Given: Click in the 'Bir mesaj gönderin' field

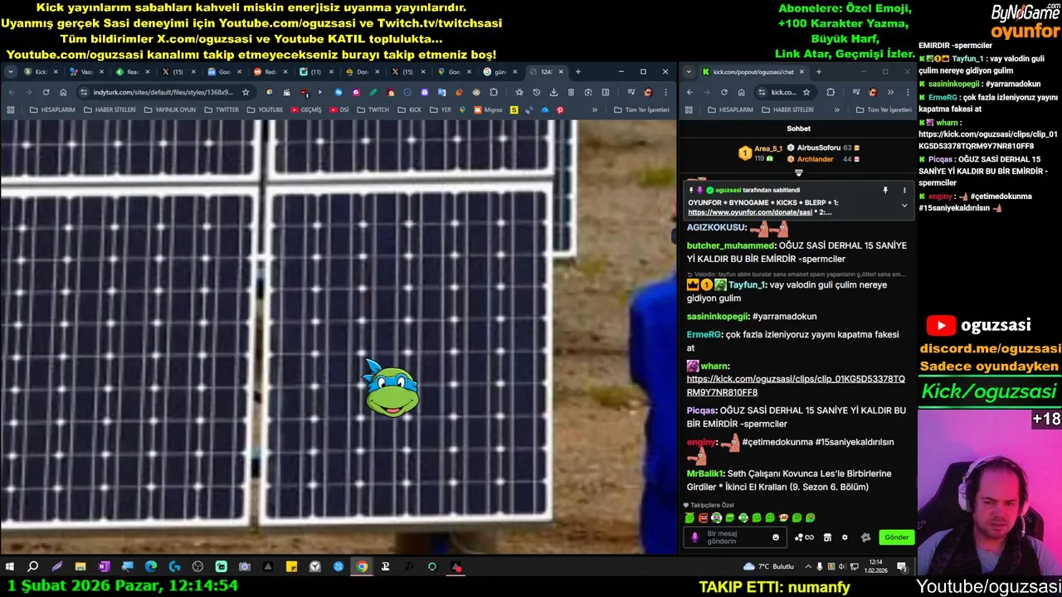Looking at the screenshot, I should click(734, 537).
